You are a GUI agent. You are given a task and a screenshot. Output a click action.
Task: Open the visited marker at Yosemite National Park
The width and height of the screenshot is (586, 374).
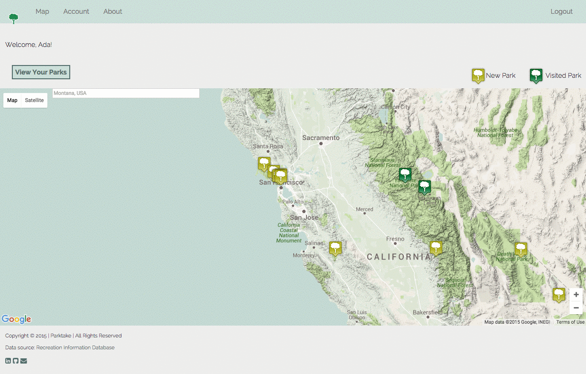pos(405,175)
